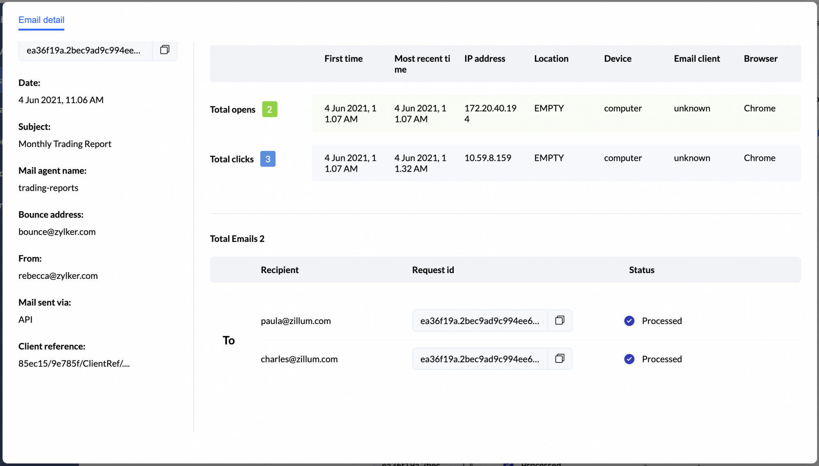
Task: Click the charles@zillum.com recipient
Action: pyautogui.click(x=299, y=359)
